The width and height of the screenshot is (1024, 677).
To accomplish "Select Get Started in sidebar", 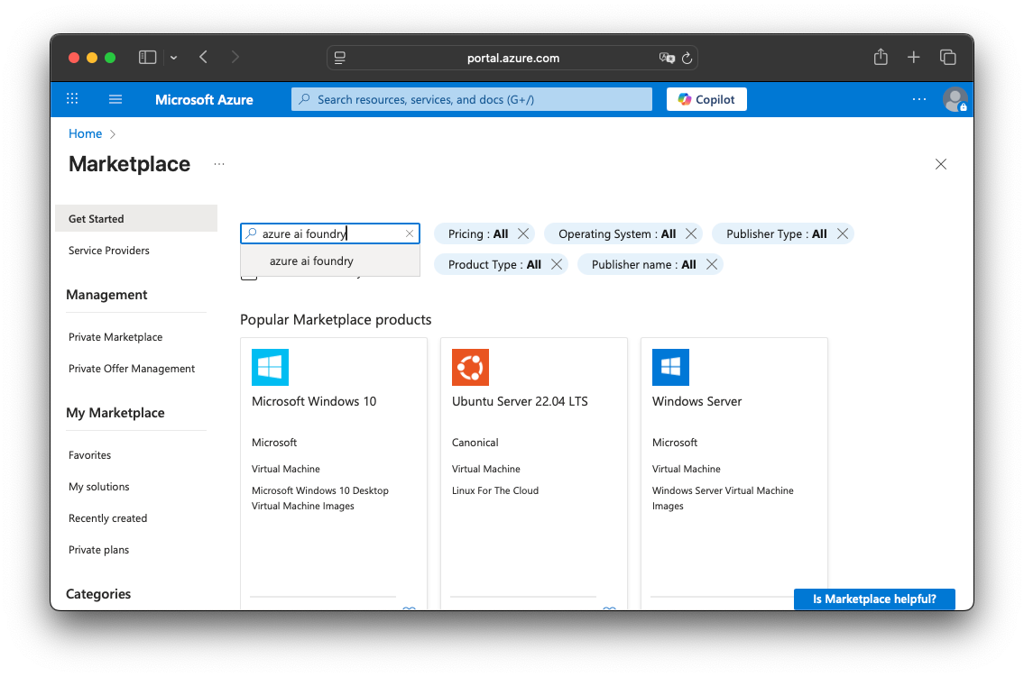I will [x=136, y=218].
